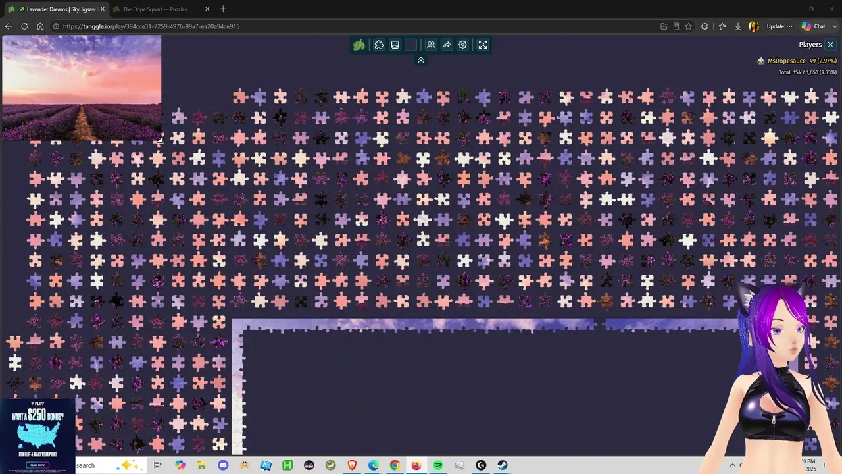Open puzzle settings gear icon
The image size is (842, 474).
462,45
